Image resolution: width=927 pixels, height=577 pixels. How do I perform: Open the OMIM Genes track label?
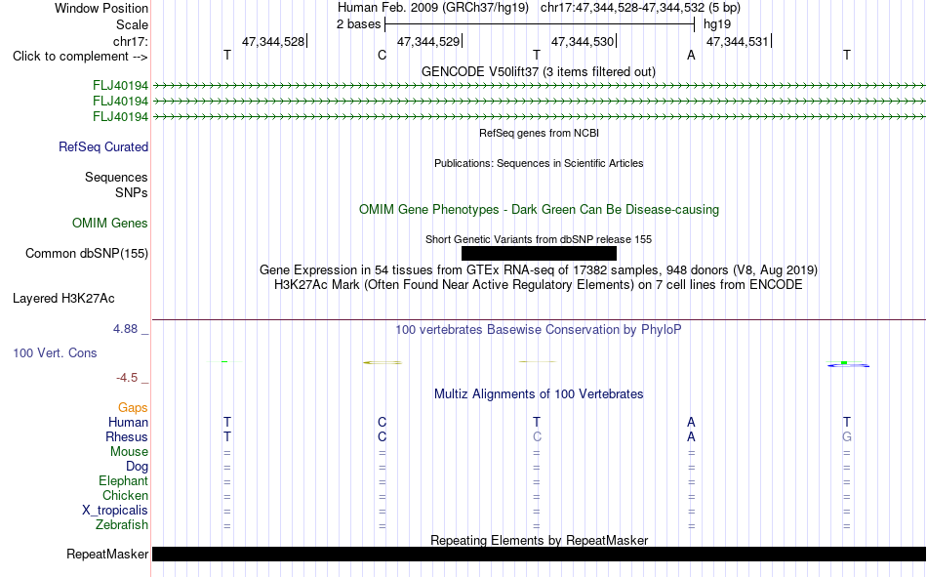[x=110, y=224]
